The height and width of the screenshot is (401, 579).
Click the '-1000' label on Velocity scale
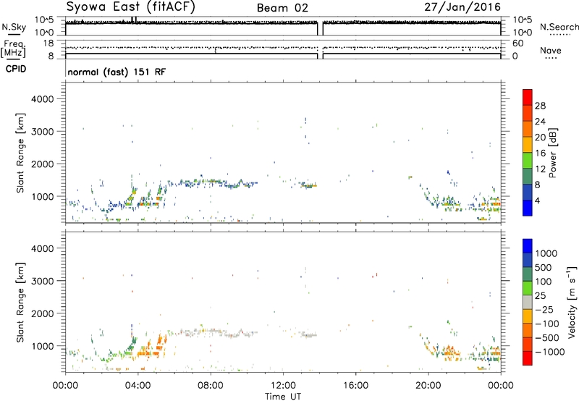[x=549, y=352]
